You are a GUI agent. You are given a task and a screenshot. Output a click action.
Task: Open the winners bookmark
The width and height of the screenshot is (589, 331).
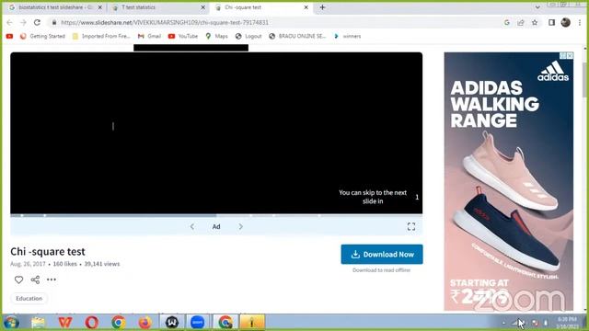pos(347,36)
